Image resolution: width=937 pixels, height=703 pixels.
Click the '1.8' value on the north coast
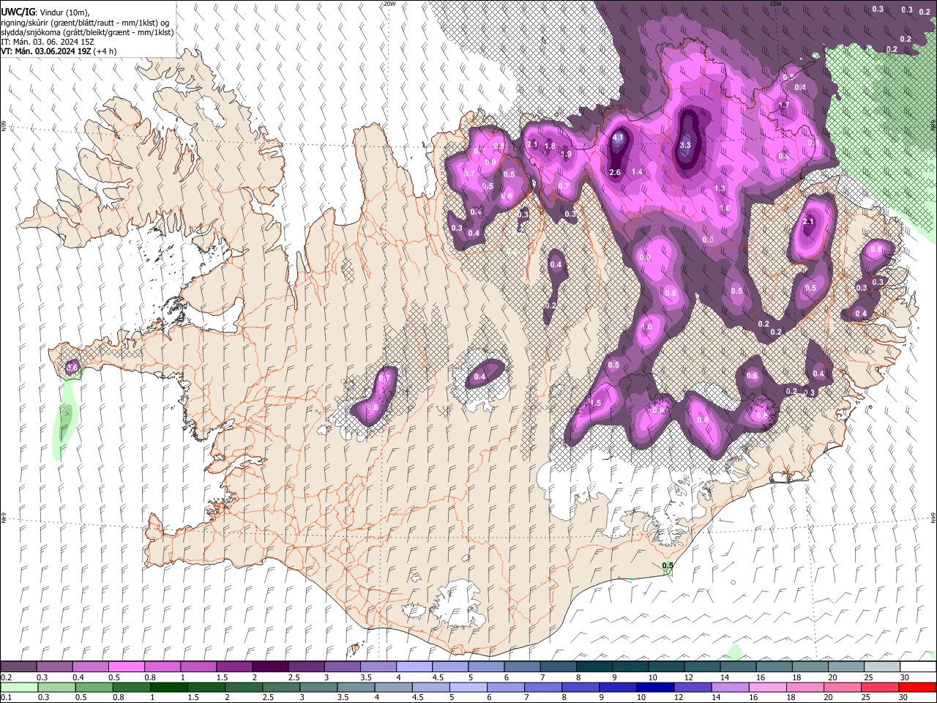tap(550, 146)
